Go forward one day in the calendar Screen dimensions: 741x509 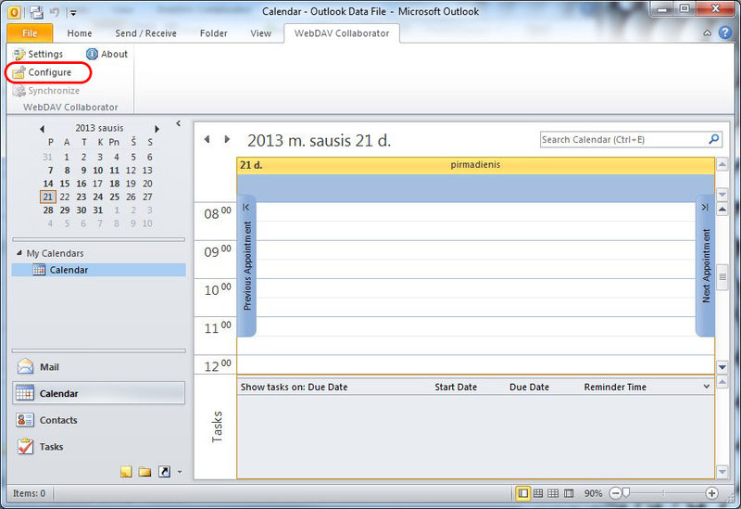pos(227,139)
